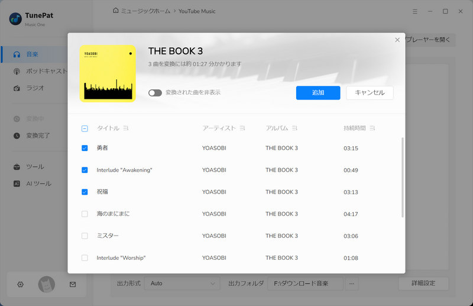Toggle 変換された曲を非表示 switch

[x=155, y=93]
